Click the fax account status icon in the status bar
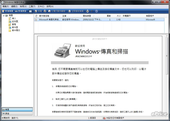 [x=104, y=118]
